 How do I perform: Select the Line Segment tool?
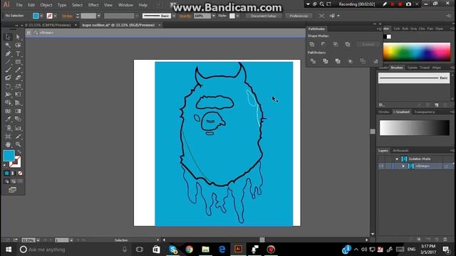[8, 62]
